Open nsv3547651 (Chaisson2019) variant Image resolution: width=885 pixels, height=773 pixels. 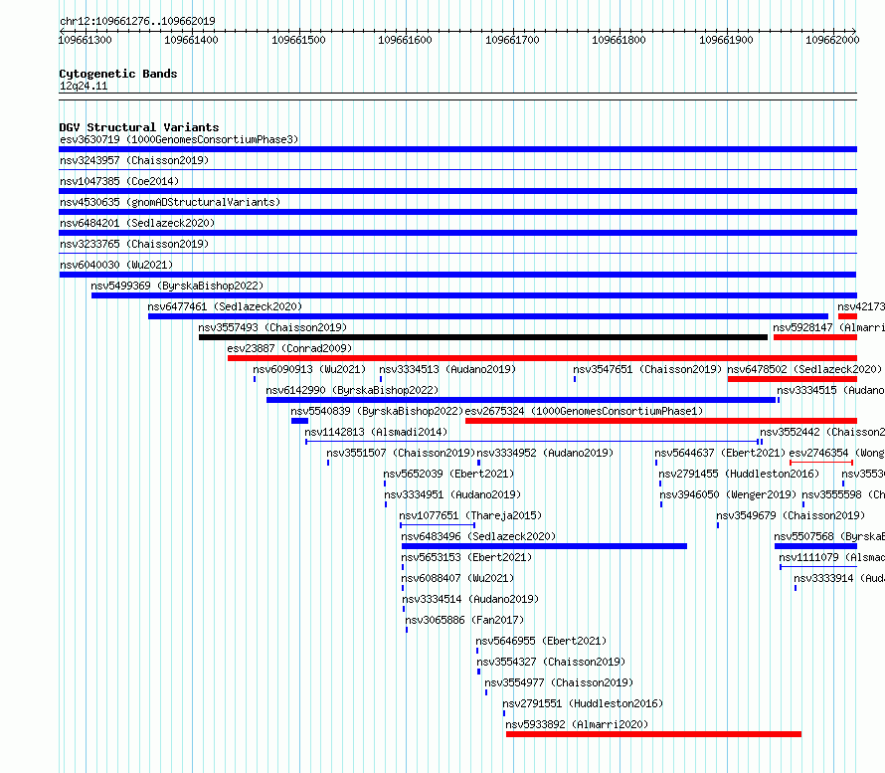[647, 369]
